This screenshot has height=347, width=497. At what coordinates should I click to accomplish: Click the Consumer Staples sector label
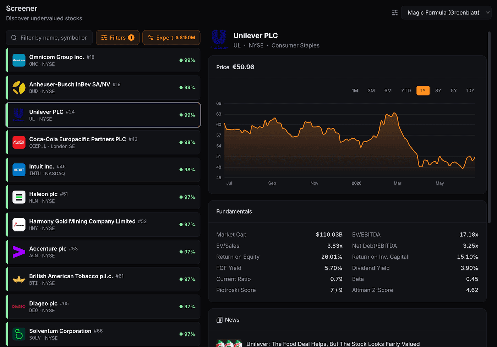(295, 45)
